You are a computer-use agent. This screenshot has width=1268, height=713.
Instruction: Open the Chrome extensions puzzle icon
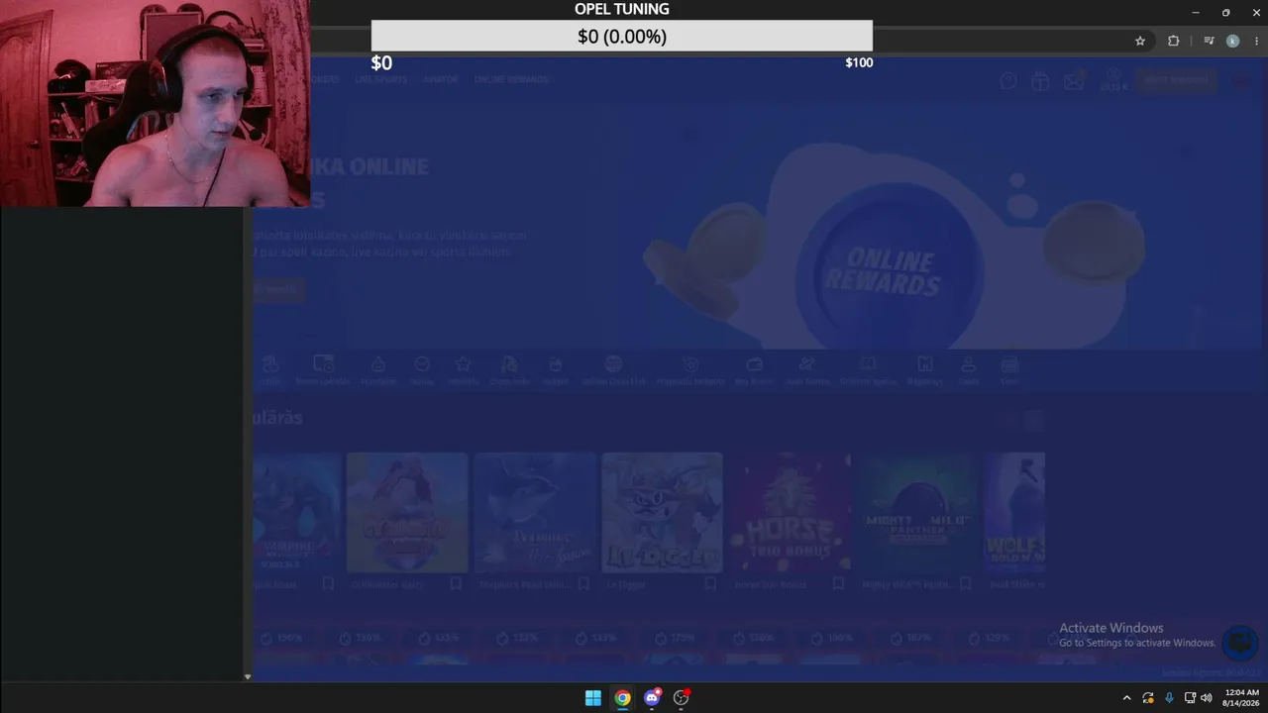(x=1174, y=41)
